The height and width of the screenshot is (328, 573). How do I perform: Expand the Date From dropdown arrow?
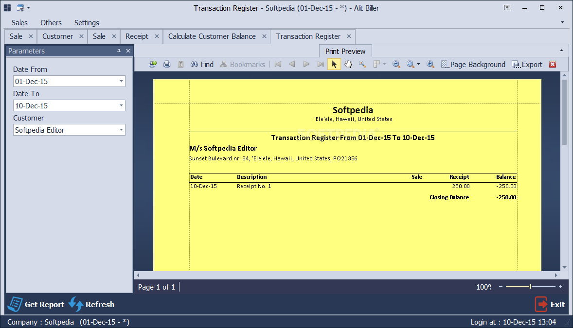(121, 81)
